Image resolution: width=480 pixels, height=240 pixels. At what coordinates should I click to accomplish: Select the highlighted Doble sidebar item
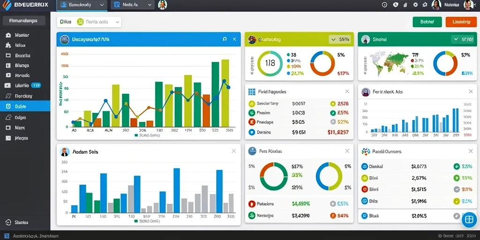tap(25, 106)
